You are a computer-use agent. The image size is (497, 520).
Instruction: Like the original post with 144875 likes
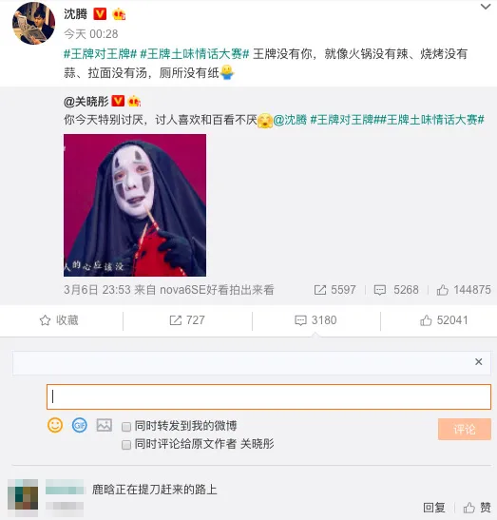(442, 290)
